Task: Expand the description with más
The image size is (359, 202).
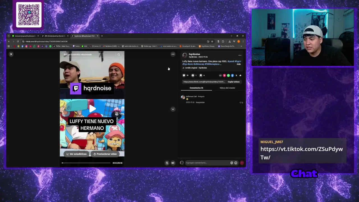Action: (239, 64)
